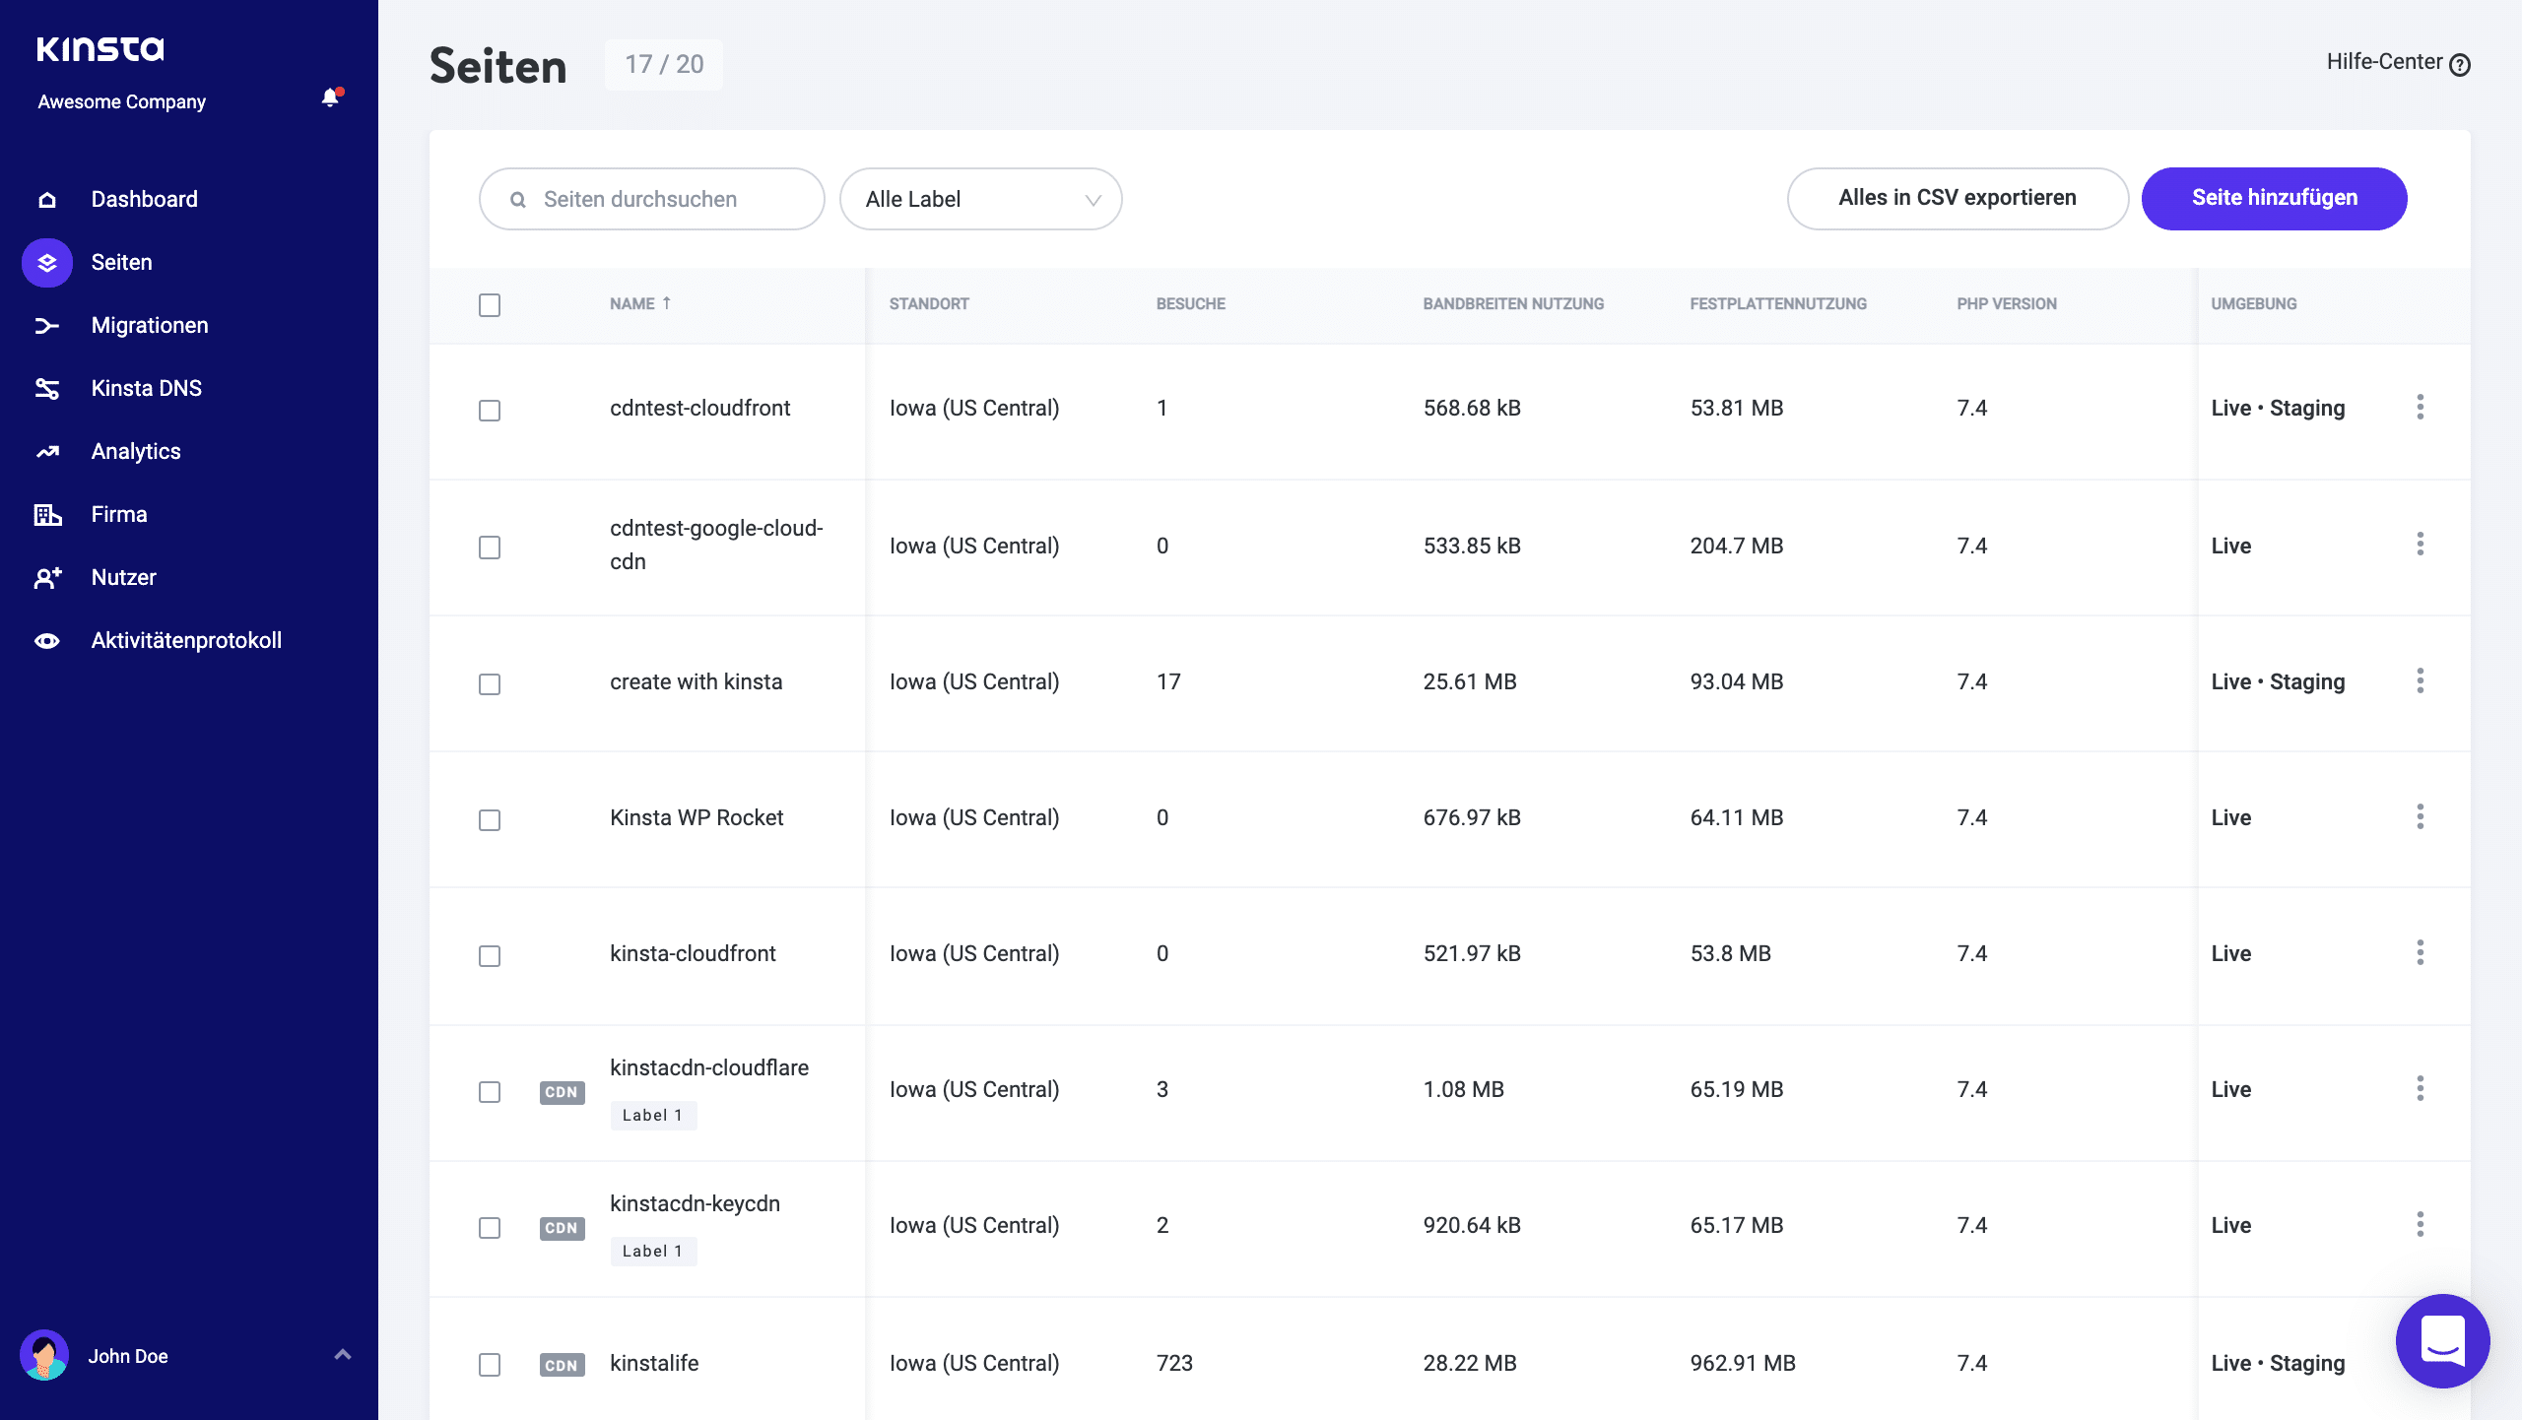Viewport: 2522px width, 1420px height.
Task: Collapse the John Doe profile section
Action: pos(343,1355)
